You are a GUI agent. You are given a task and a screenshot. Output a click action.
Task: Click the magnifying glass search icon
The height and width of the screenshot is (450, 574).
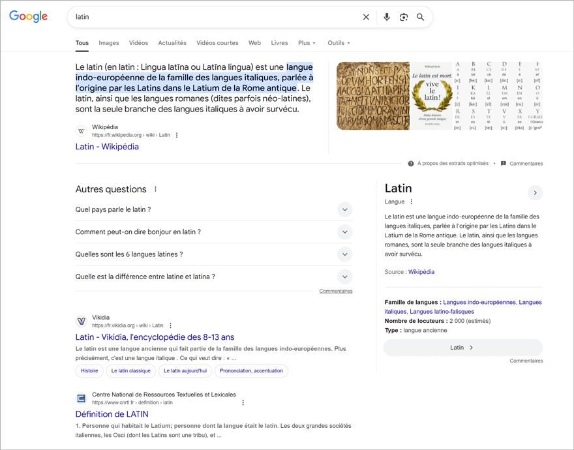(421, 17)
